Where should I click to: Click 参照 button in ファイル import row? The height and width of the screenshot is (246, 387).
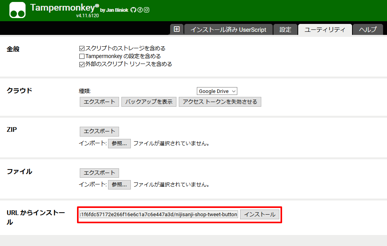pos(119,185)
